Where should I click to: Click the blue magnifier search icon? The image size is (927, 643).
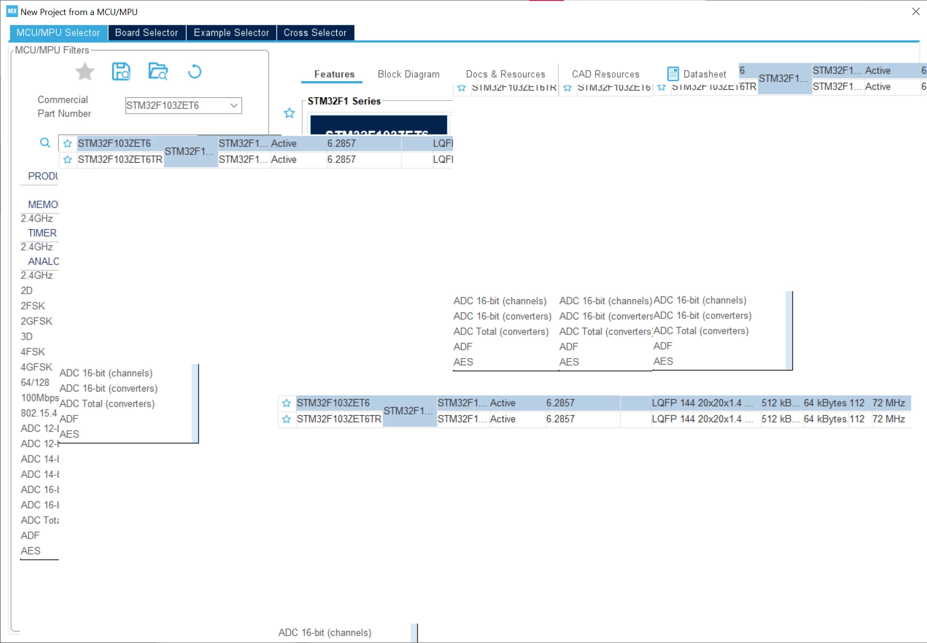pos(45,143)
